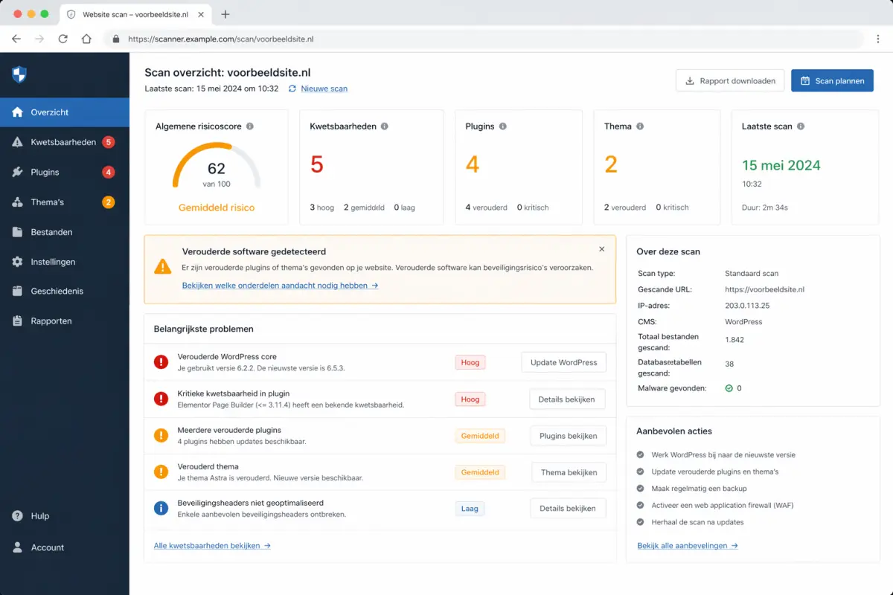Screen dimensions: 893x595
Task: Click info icon next to Kwetsbaarheden card title
Action: pyautogui.click(x=385, y=126)
